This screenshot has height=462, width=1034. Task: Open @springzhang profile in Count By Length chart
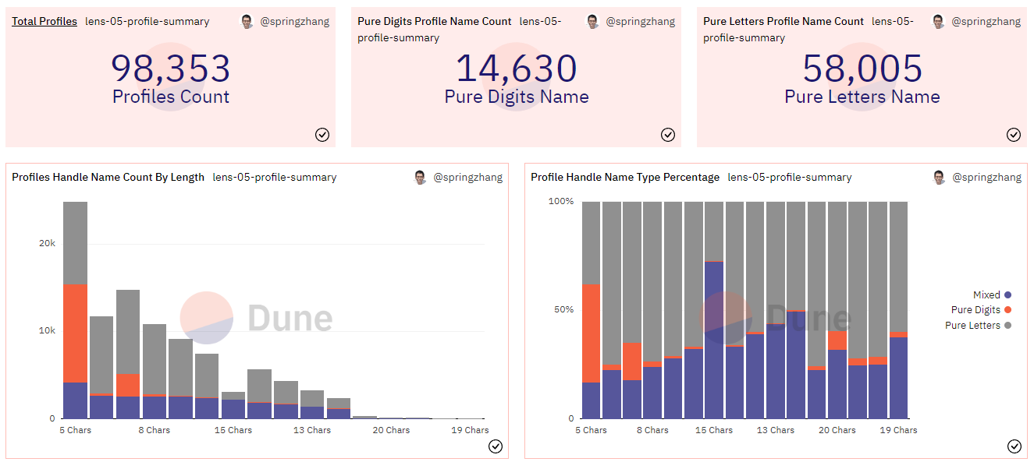click(467, 178)
